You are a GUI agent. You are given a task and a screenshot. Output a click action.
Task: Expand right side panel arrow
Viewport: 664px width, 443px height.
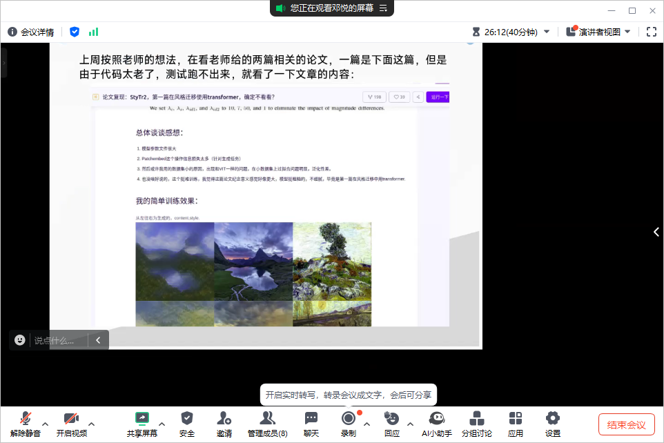tap(656, 232)
